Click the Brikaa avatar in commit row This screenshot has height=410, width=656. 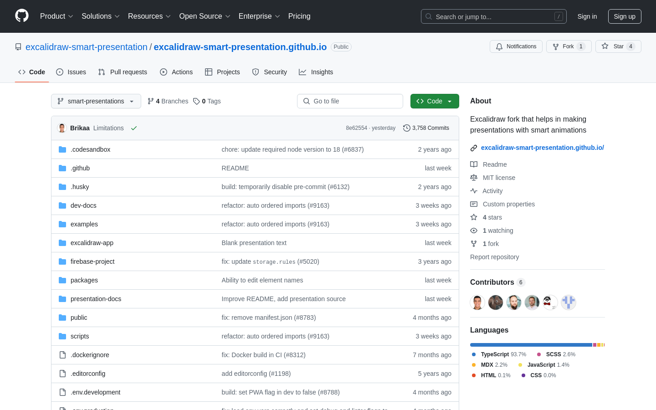click(62, 128)
